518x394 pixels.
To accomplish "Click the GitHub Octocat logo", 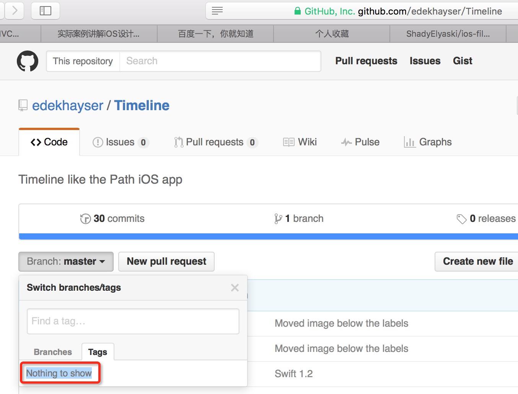I will 28,61.
